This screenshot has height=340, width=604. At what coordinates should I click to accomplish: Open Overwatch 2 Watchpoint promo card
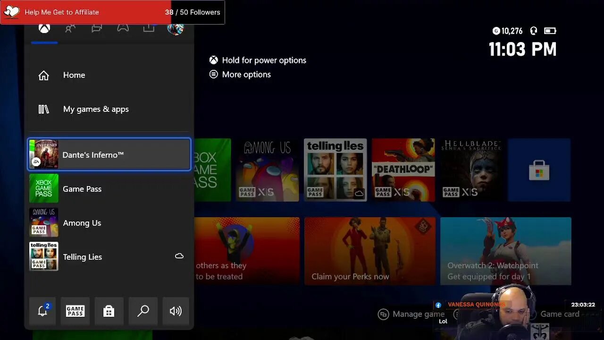pyautogui.click(x=506, y=251)
